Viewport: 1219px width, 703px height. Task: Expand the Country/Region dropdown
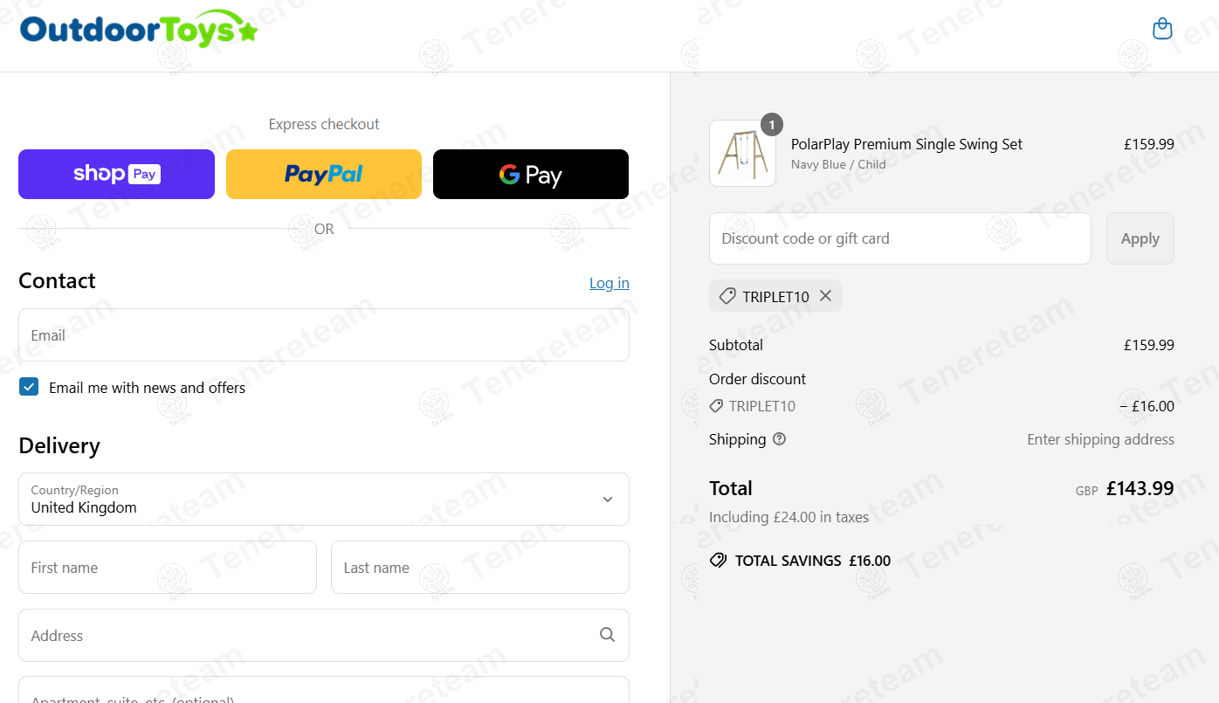[x=324, y=500]
